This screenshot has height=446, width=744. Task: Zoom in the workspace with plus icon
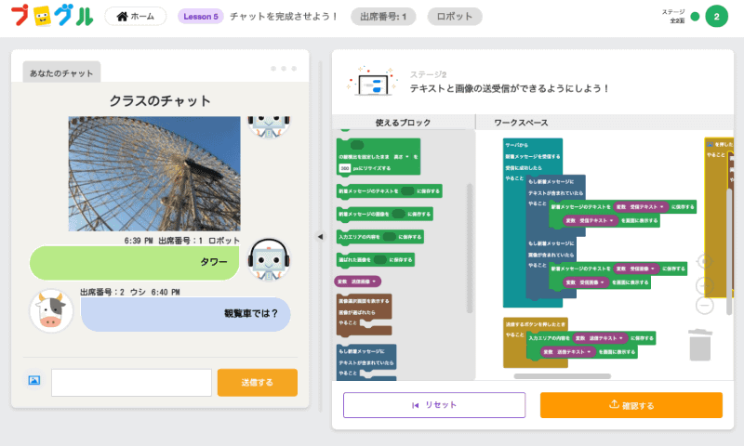coord(704,286)
